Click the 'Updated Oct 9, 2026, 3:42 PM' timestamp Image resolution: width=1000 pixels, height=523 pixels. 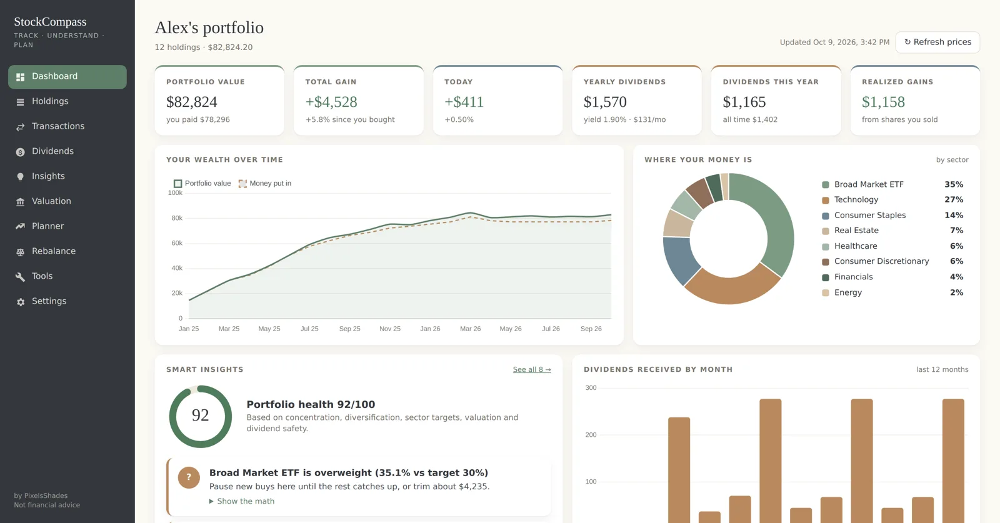tap(834, 42)
